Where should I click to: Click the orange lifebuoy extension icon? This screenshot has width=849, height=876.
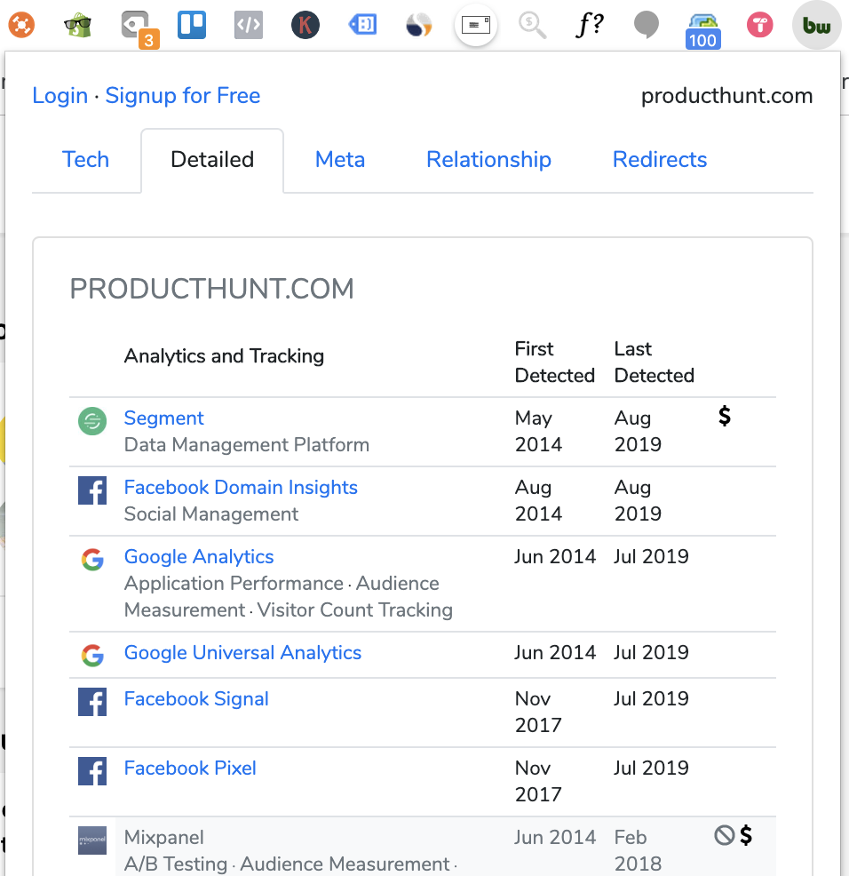click(21, 25)
